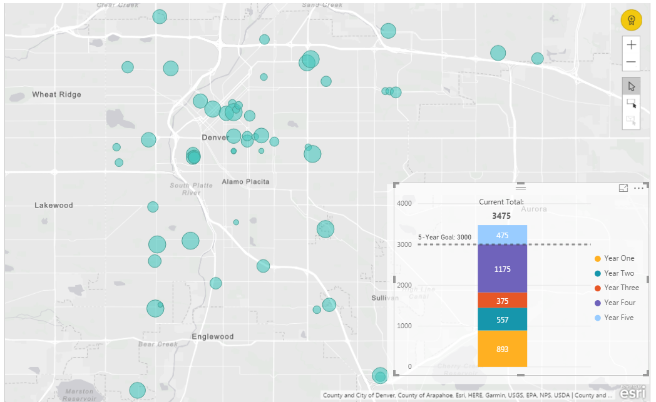Select the Year Four bar segment 1175
656x402 pixels.
coord(503,269)
